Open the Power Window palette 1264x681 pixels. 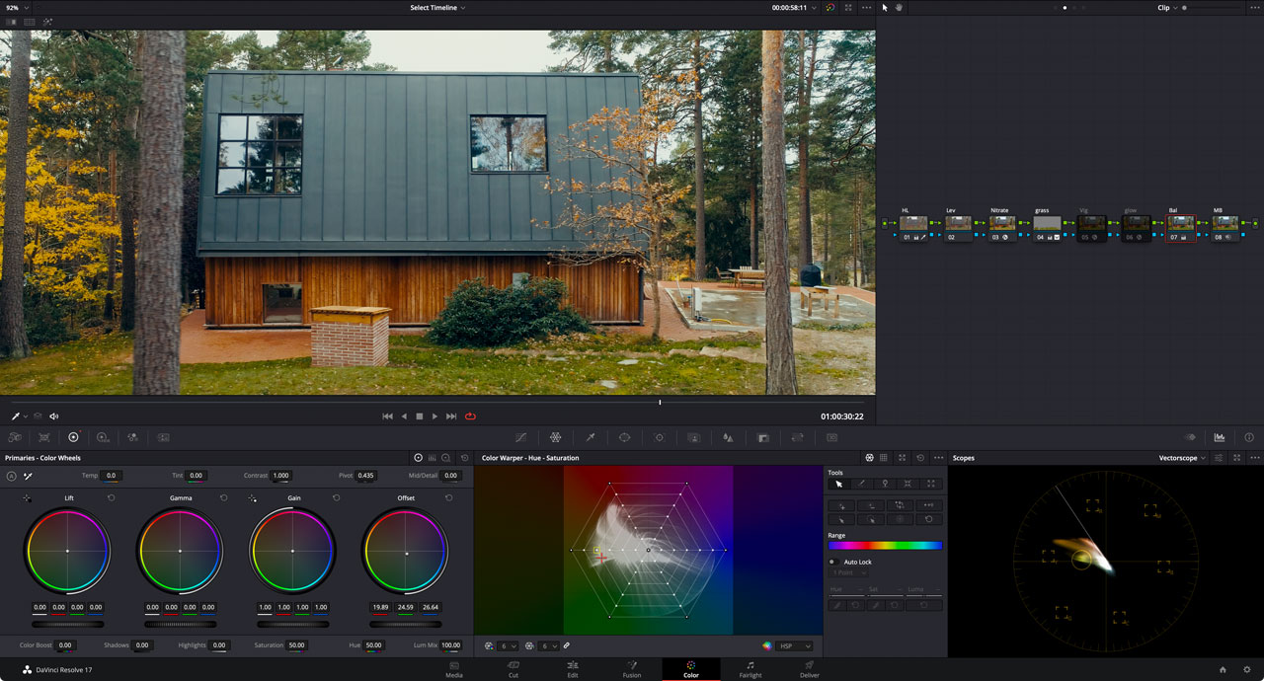(x=624, y=437)
